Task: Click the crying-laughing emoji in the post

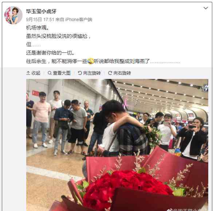Action: [90, 61]
